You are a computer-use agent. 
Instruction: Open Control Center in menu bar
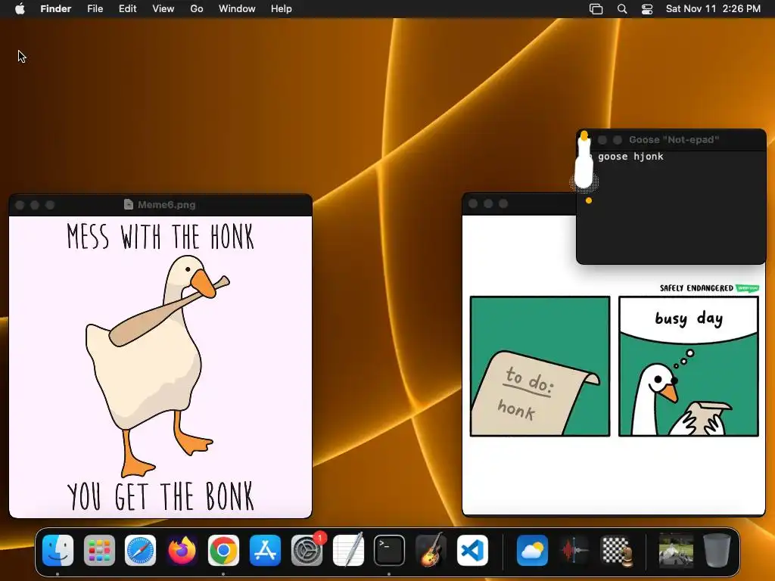click(x=647, y=9)
